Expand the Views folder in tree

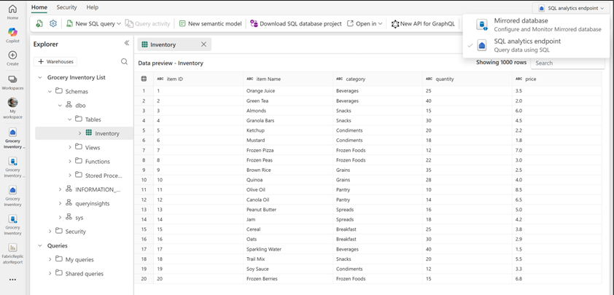click(71, 147)
